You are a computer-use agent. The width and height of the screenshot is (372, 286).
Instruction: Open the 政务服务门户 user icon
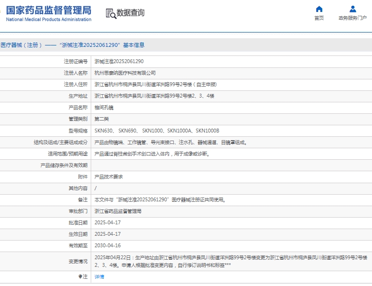tap(353, 9)
